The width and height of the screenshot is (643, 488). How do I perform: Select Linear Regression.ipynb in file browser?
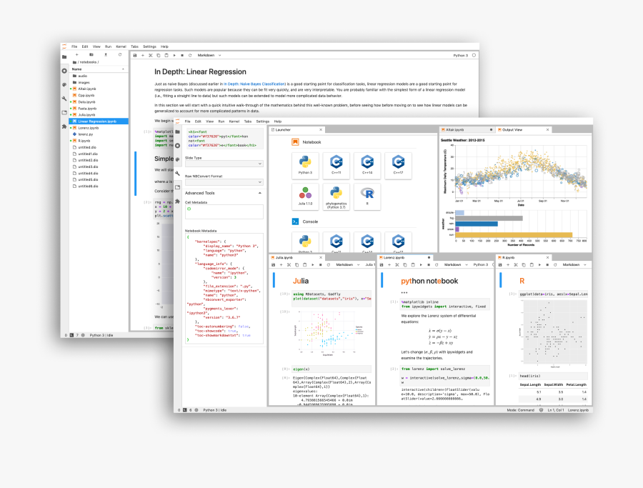99,121
